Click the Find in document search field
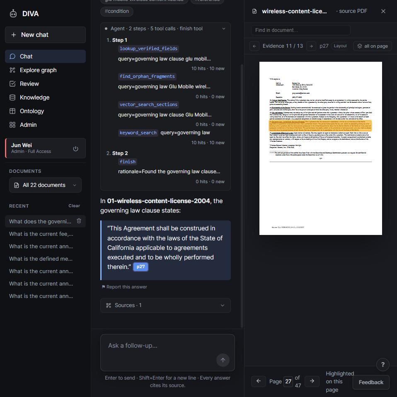The height and width of the screenshot is (397, 397). pos(301,30)
